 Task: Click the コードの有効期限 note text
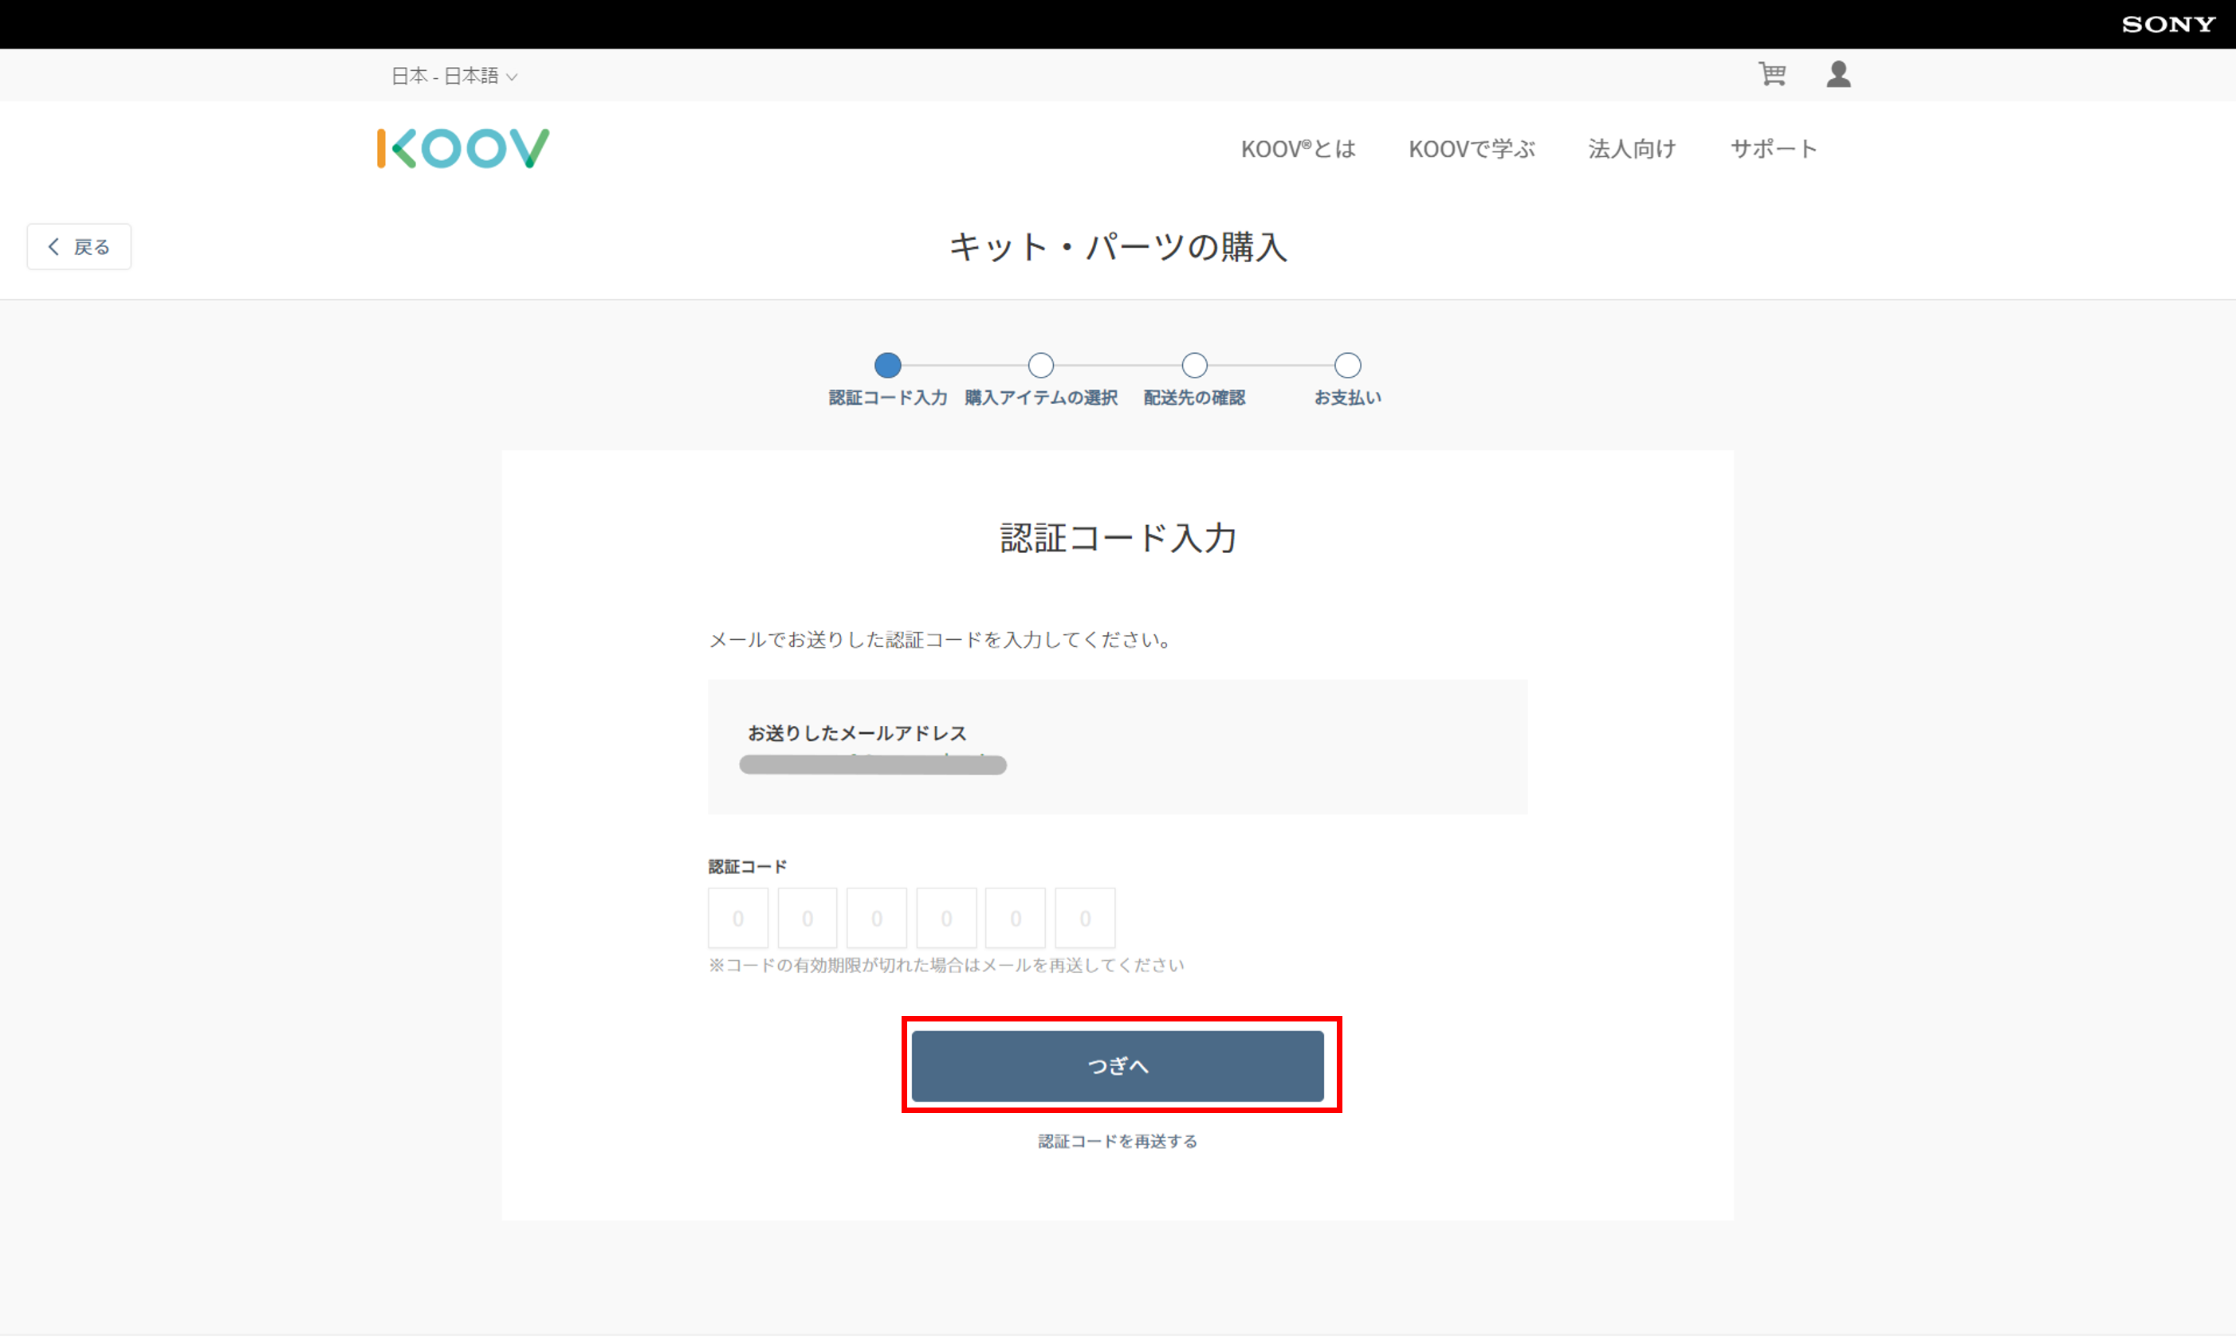pos(946,965)
